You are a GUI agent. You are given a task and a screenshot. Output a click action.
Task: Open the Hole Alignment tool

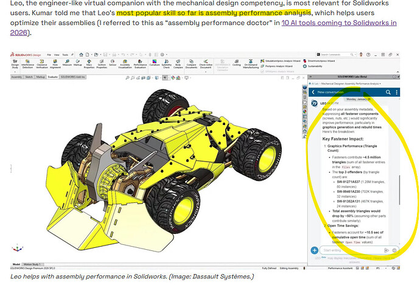55,64
